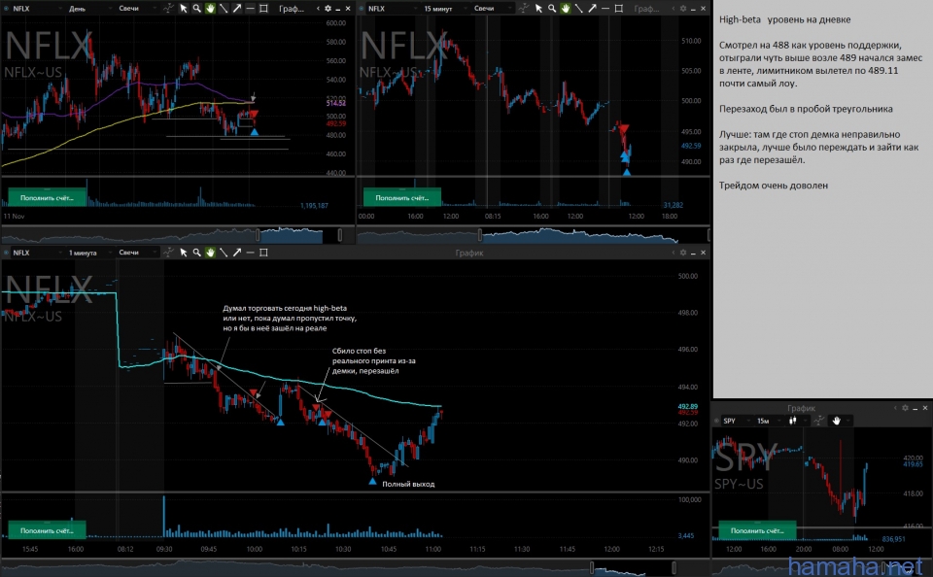Select horizontal line tool in 15-minute chart
Viewport: 933px width, 577px height.
click(605, 9)
